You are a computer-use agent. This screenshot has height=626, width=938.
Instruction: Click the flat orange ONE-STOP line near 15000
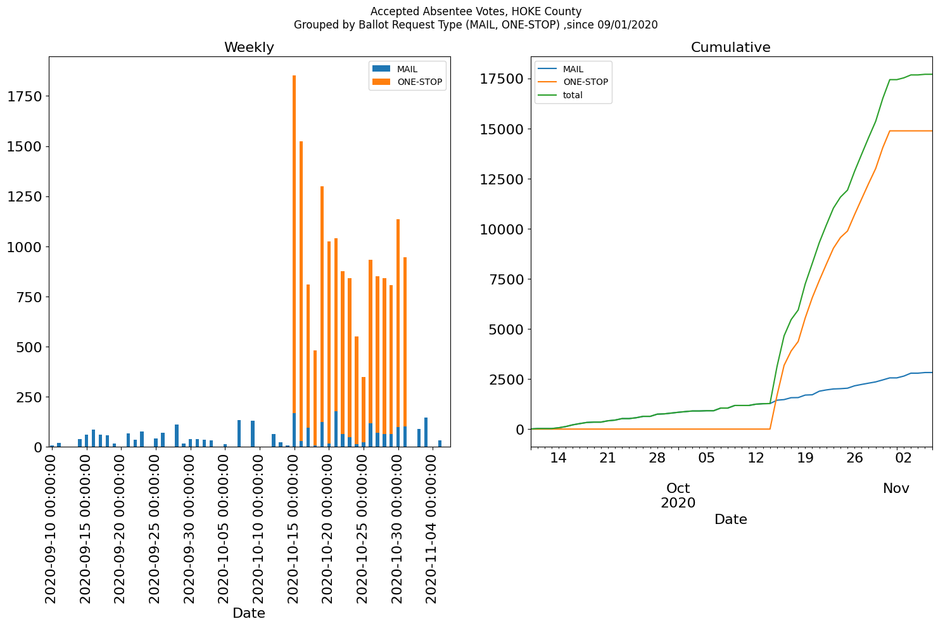[x=911, y=131]
